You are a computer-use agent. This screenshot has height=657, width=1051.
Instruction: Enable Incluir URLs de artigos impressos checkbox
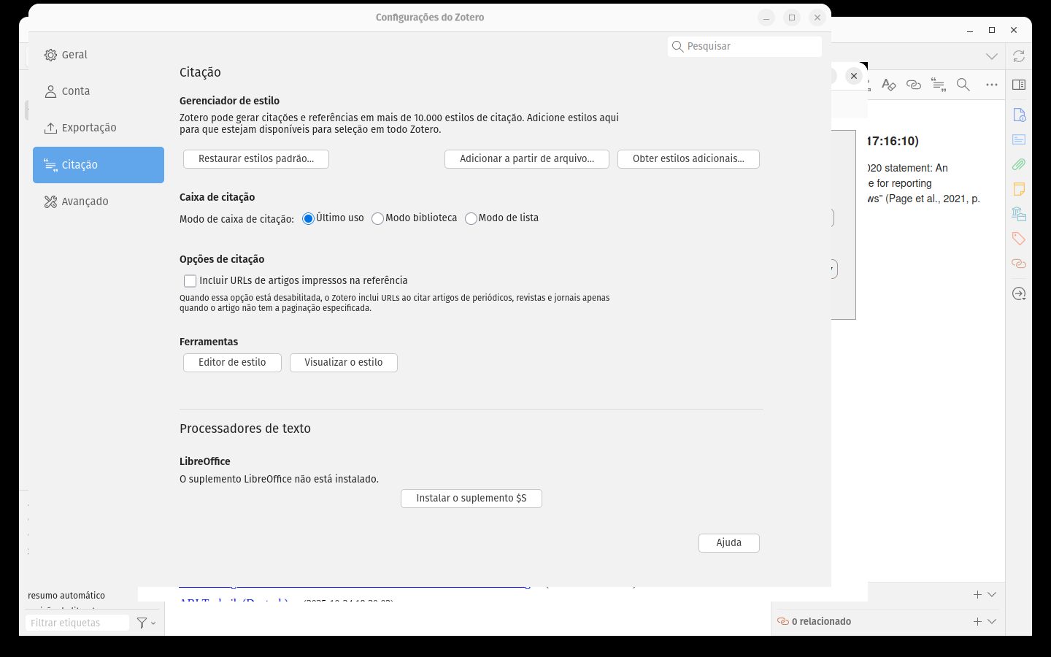click(190, 281)
